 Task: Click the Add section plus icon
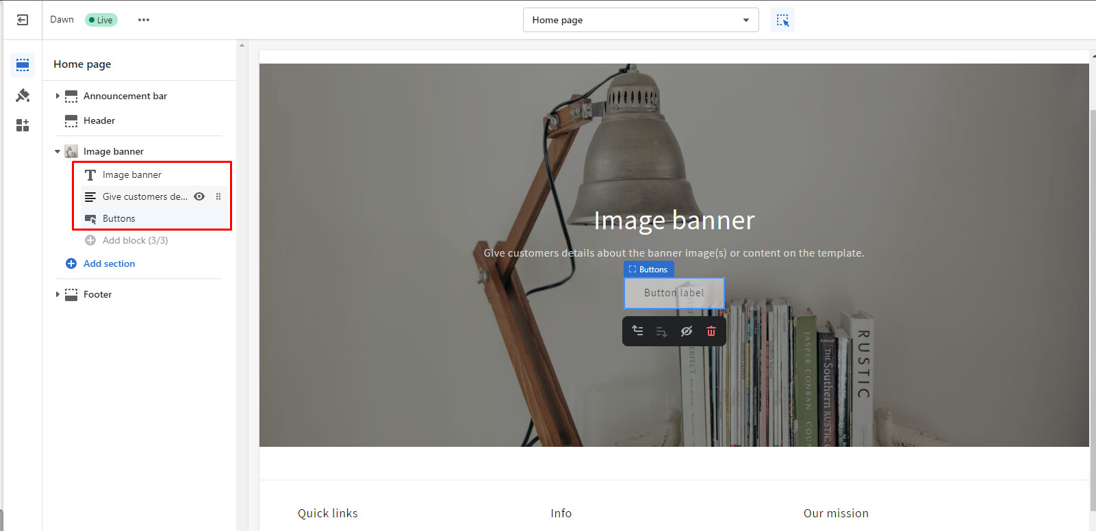coord(71,263)
